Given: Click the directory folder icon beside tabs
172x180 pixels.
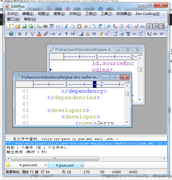Looking at the screenshot, I should pos(8,165).
